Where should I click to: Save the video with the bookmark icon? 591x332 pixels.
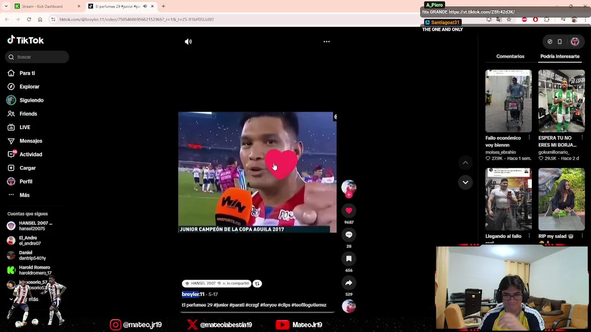349,259
